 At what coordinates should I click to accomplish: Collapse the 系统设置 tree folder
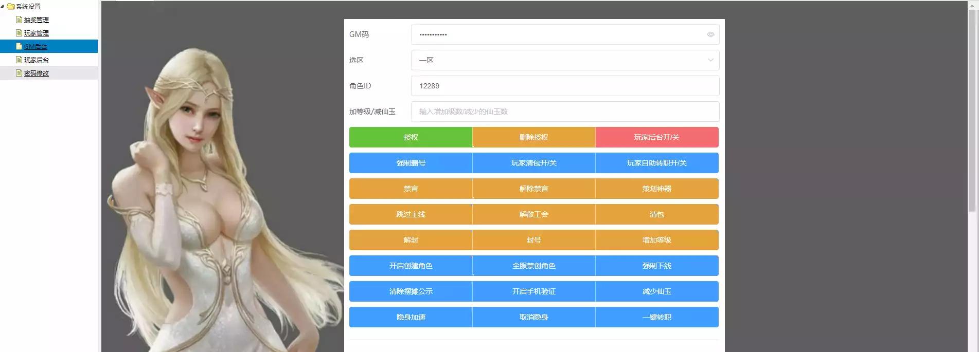pyautogui.click(x=3, y=7)
